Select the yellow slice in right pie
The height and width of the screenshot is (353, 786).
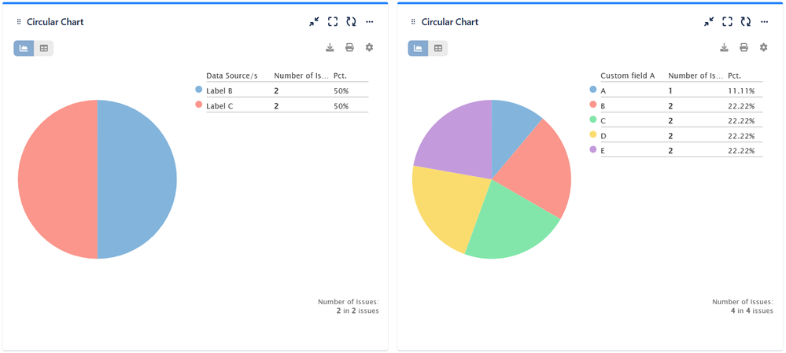(x=448, y=208)
